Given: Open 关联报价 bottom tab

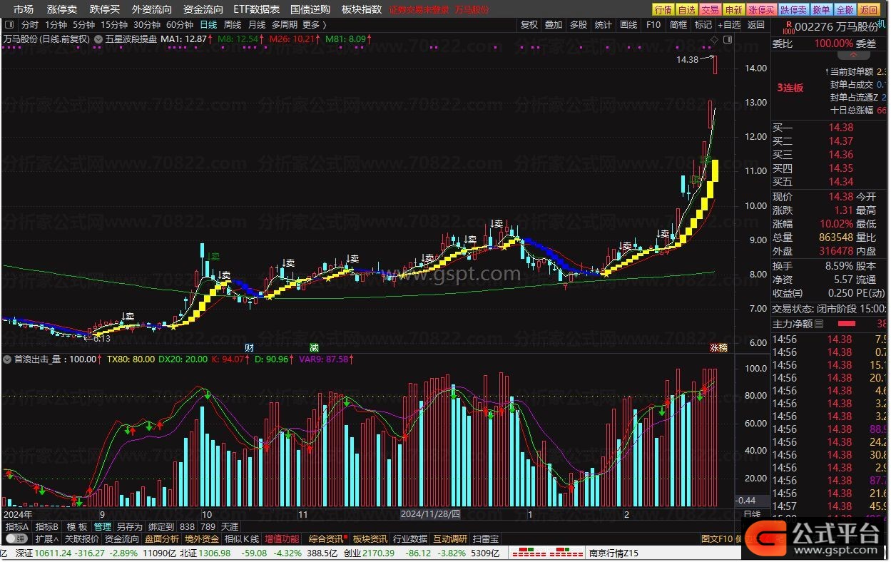Looking at the screenshot, I should tap(82, 539).
